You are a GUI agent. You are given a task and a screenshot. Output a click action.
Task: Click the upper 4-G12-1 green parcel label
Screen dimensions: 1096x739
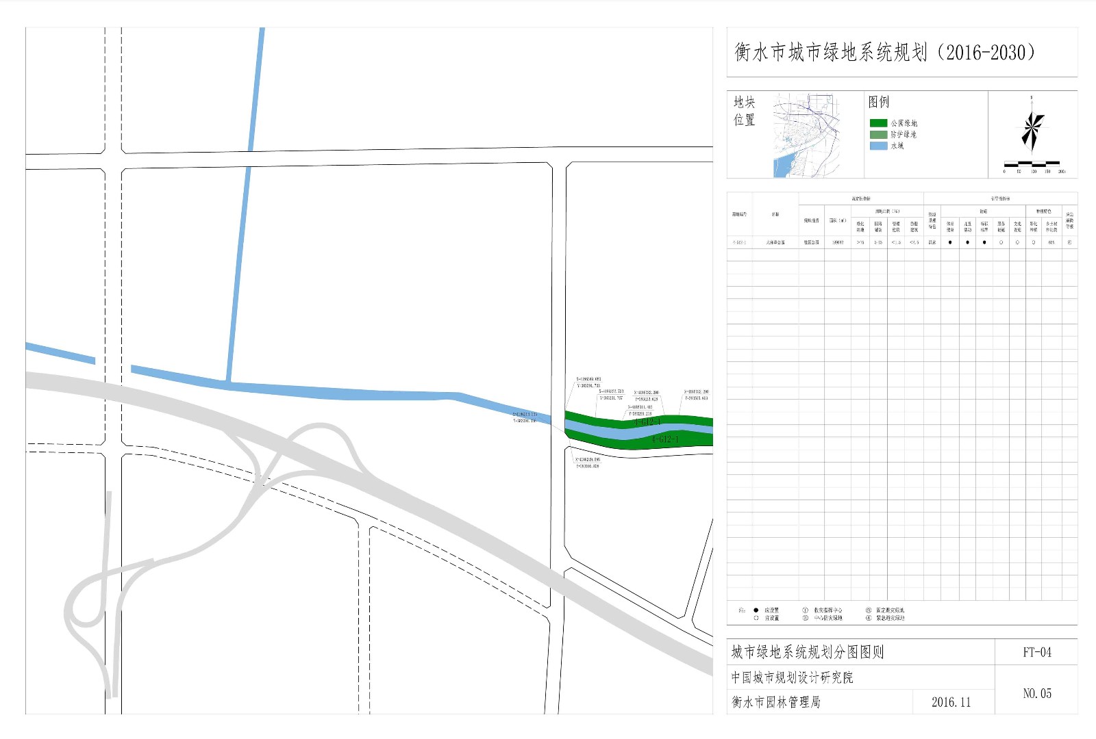(647, 422)
